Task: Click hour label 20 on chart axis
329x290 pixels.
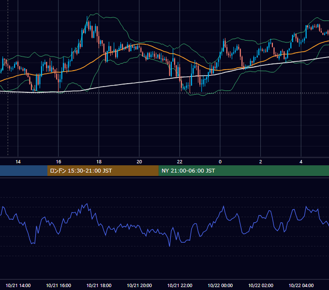Action: 139,162
